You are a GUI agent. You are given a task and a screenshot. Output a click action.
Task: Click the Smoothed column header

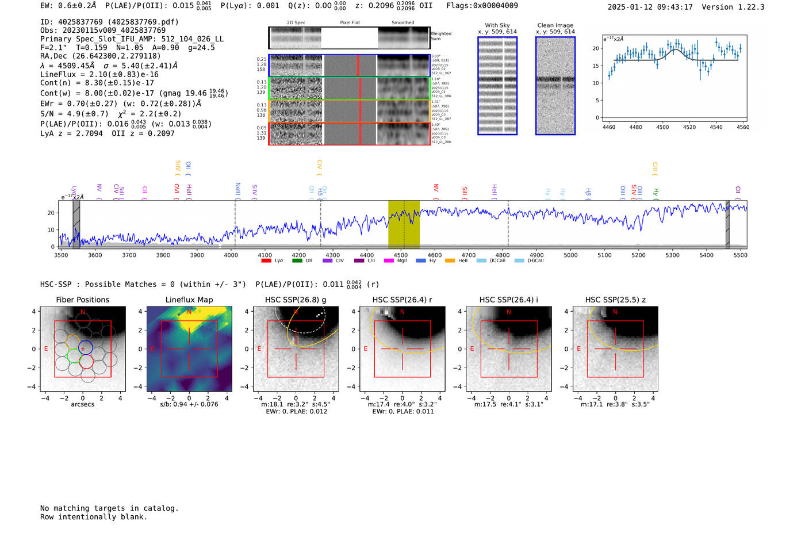(x=402, y=23)
